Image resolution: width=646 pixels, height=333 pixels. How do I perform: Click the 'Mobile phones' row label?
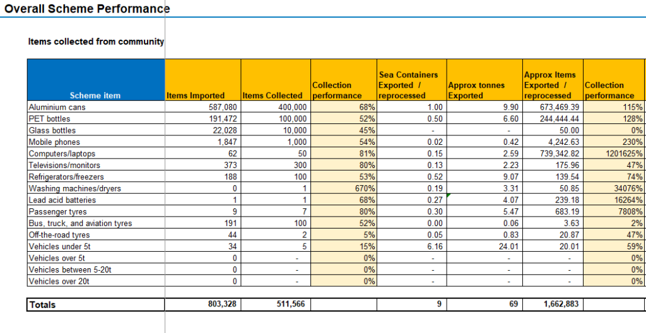96,142
